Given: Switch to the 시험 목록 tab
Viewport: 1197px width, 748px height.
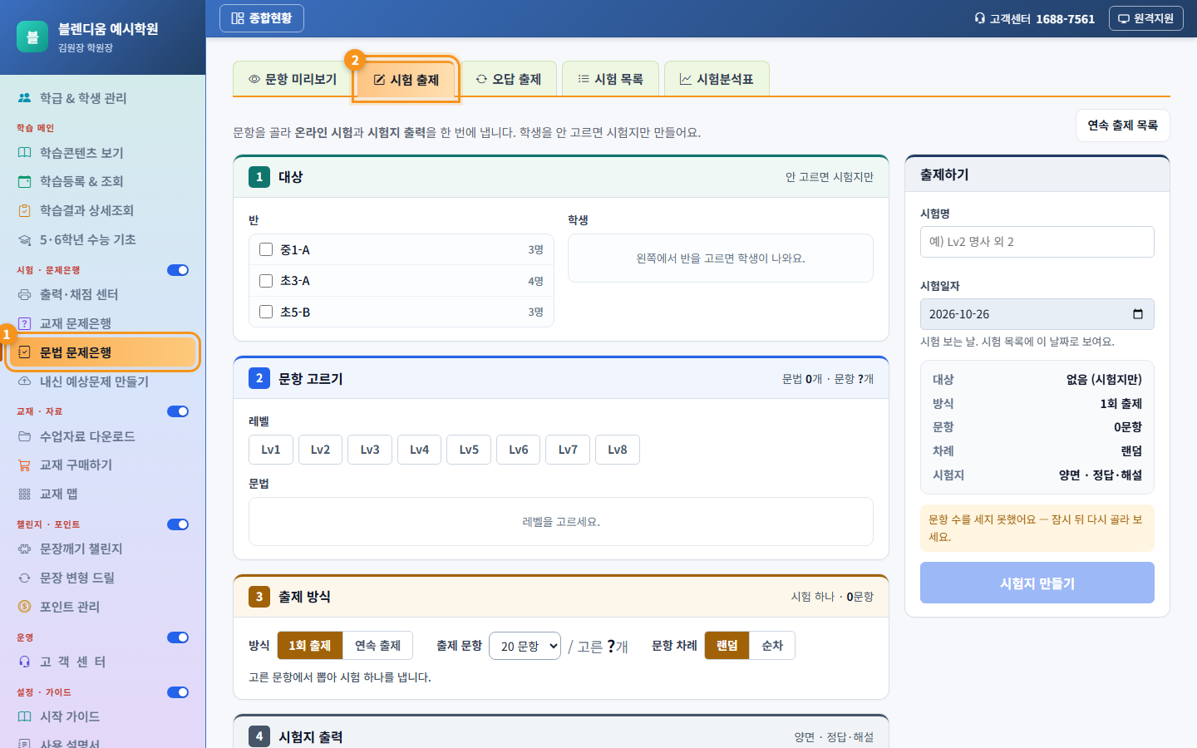Looking at the screenshot, I should 611,79.
